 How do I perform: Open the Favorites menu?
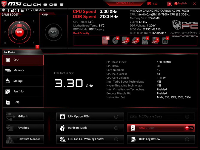(x=25, y=128)
